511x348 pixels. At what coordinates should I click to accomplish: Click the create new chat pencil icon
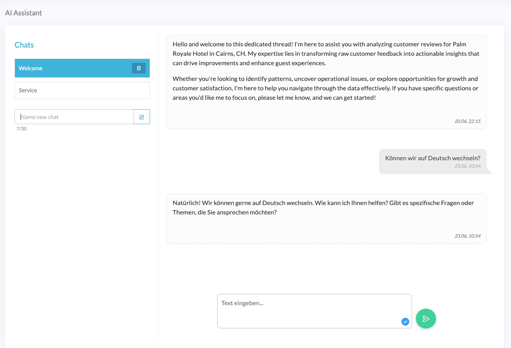coord(142,117)
